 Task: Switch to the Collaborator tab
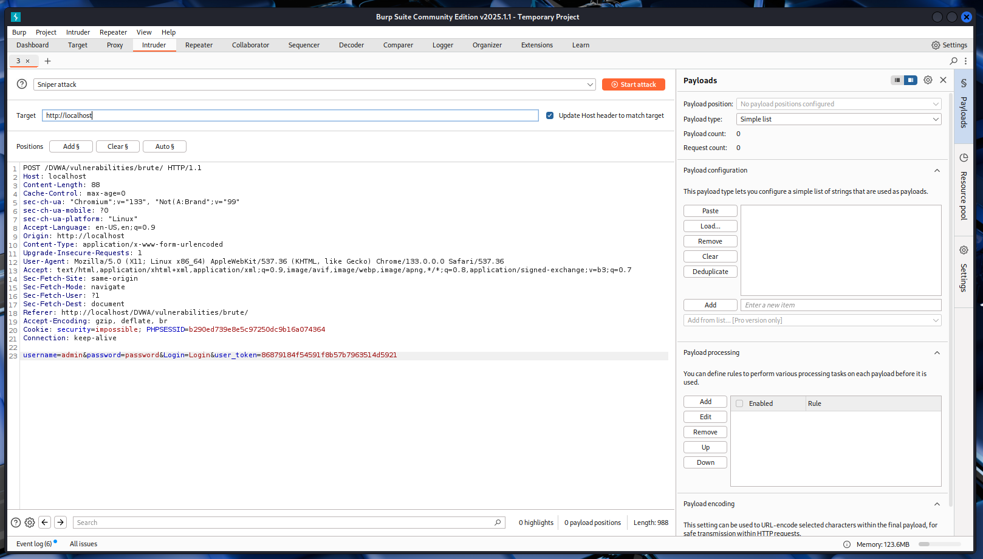[x=250, y=45]
